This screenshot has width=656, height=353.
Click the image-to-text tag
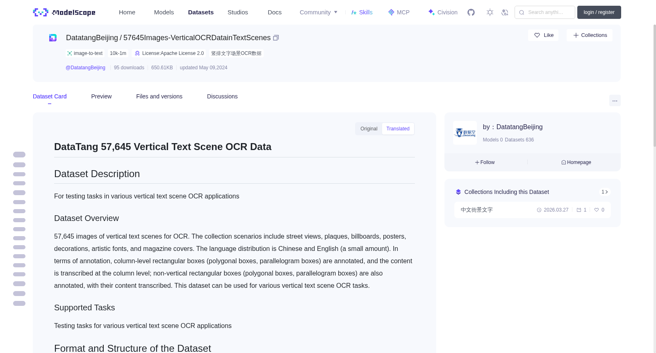point(85,53)
